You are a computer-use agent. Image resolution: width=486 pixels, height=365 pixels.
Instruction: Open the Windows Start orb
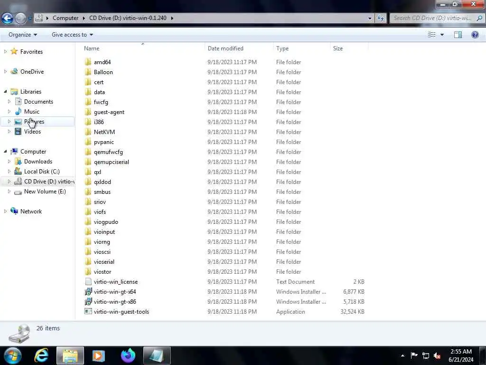[13, 355]
